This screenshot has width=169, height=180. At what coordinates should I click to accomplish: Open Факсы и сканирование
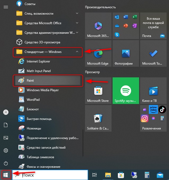(x=48, y=166)
